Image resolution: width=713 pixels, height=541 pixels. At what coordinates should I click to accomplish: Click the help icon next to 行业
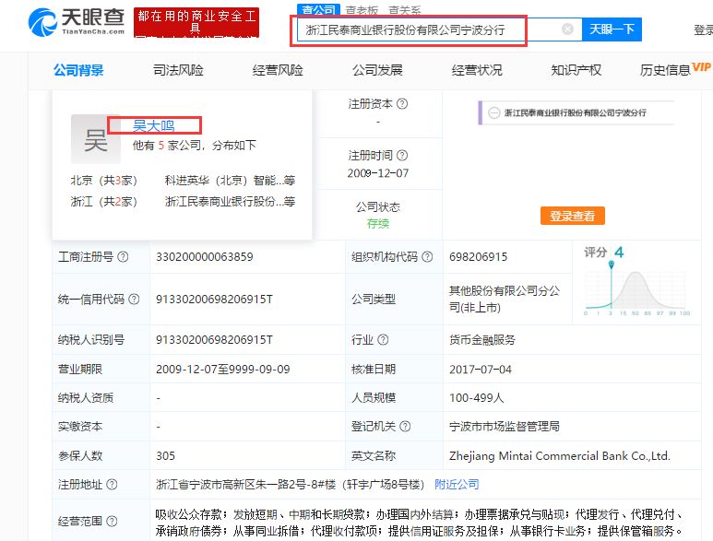pyautogui.click(x=383, y=339)
